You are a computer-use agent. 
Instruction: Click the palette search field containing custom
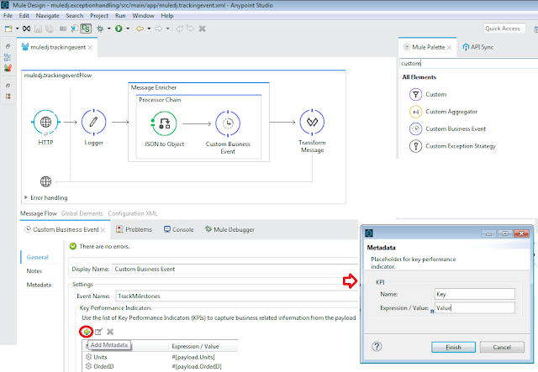pyautogui.click(x=469, y=64)
